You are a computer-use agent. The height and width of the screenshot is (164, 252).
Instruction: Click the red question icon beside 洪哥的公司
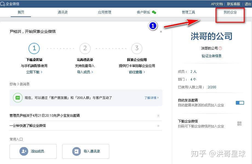[220, 49]
